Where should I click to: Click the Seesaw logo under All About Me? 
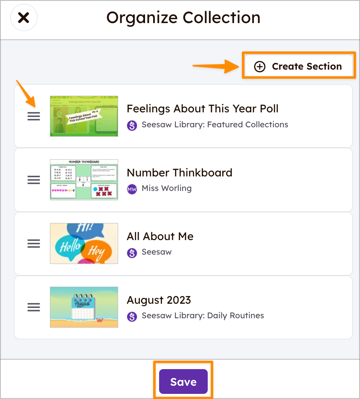coord(132,252)
